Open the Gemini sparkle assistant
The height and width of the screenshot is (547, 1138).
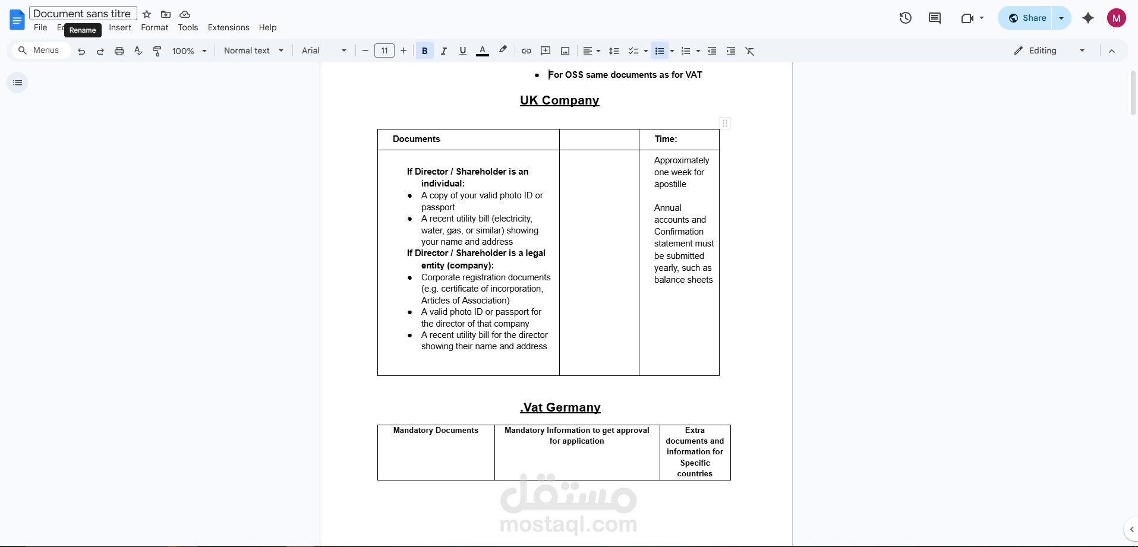[1088, 18]
